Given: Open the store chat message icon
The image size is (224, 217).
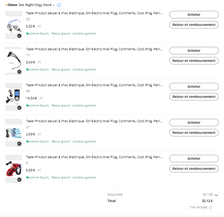Looking at the screenshot, I should click(x=59, y=5).
